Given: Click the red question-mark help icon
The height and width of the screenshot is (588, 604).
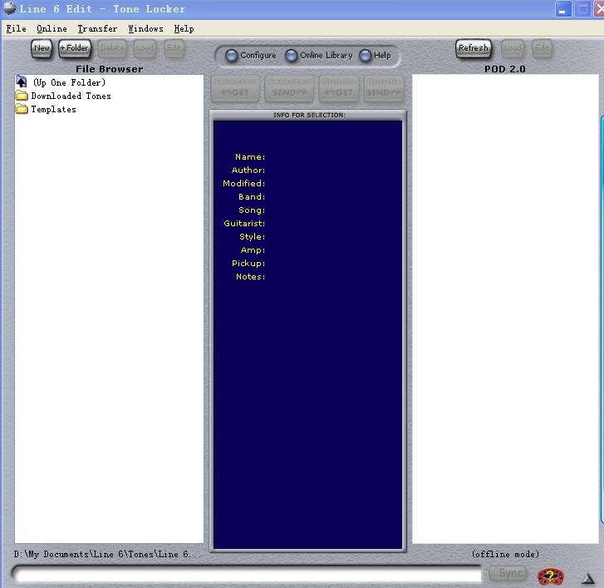Looking at the screenshot, I should pos(551,576).
